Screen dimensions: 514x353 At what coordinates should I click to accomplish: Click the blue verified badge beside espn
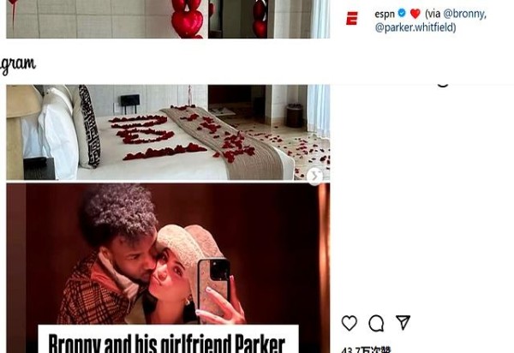402,13
